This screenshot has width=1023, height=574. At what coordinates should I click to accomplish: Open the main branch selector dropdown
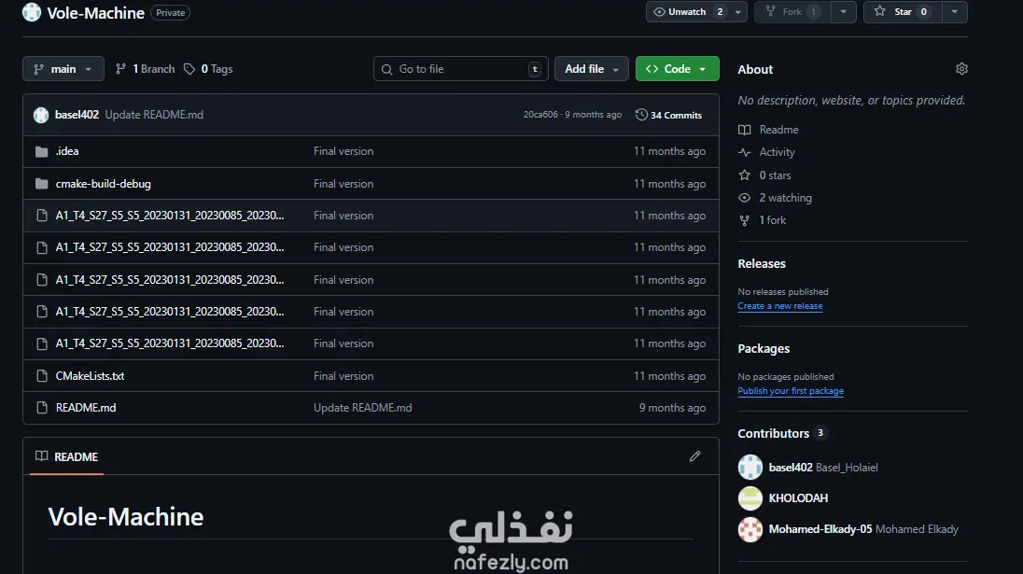click(x=63, y=68)
